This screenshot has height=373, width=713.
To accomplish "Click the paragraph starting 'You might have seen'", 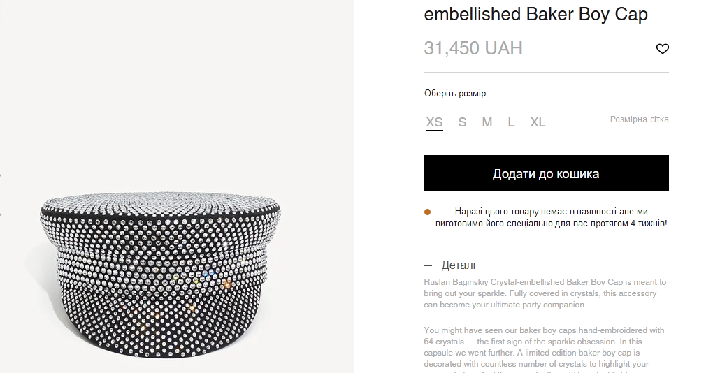I will [x=545, y=347].
